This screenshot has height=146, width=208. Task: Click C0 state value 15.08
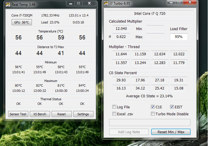tap(179, 88)
